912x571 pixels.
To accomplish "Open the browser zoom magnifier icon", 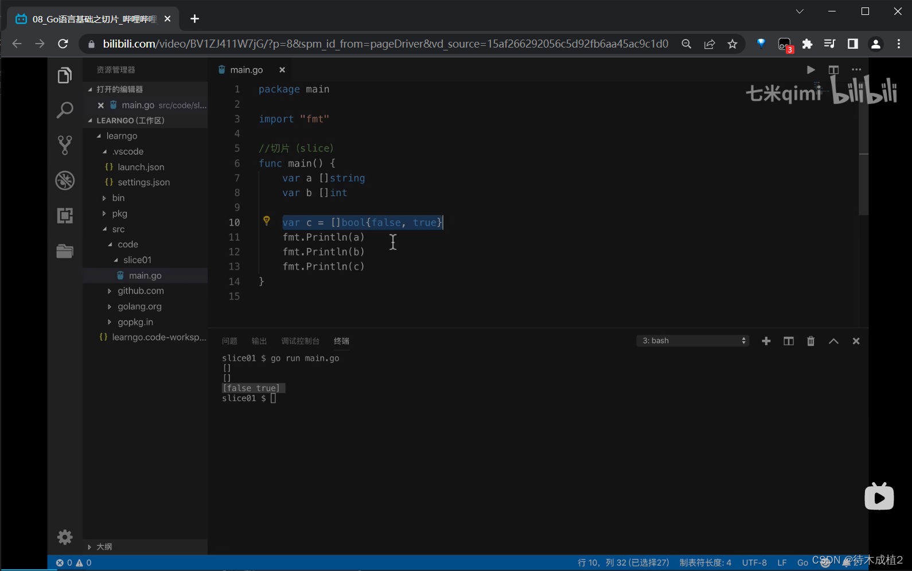I will point(686,44).
